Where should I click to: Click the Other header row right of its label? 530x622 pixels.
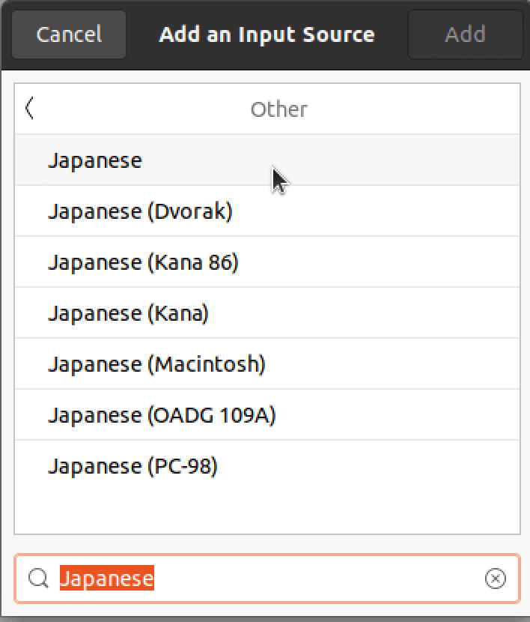412,109
